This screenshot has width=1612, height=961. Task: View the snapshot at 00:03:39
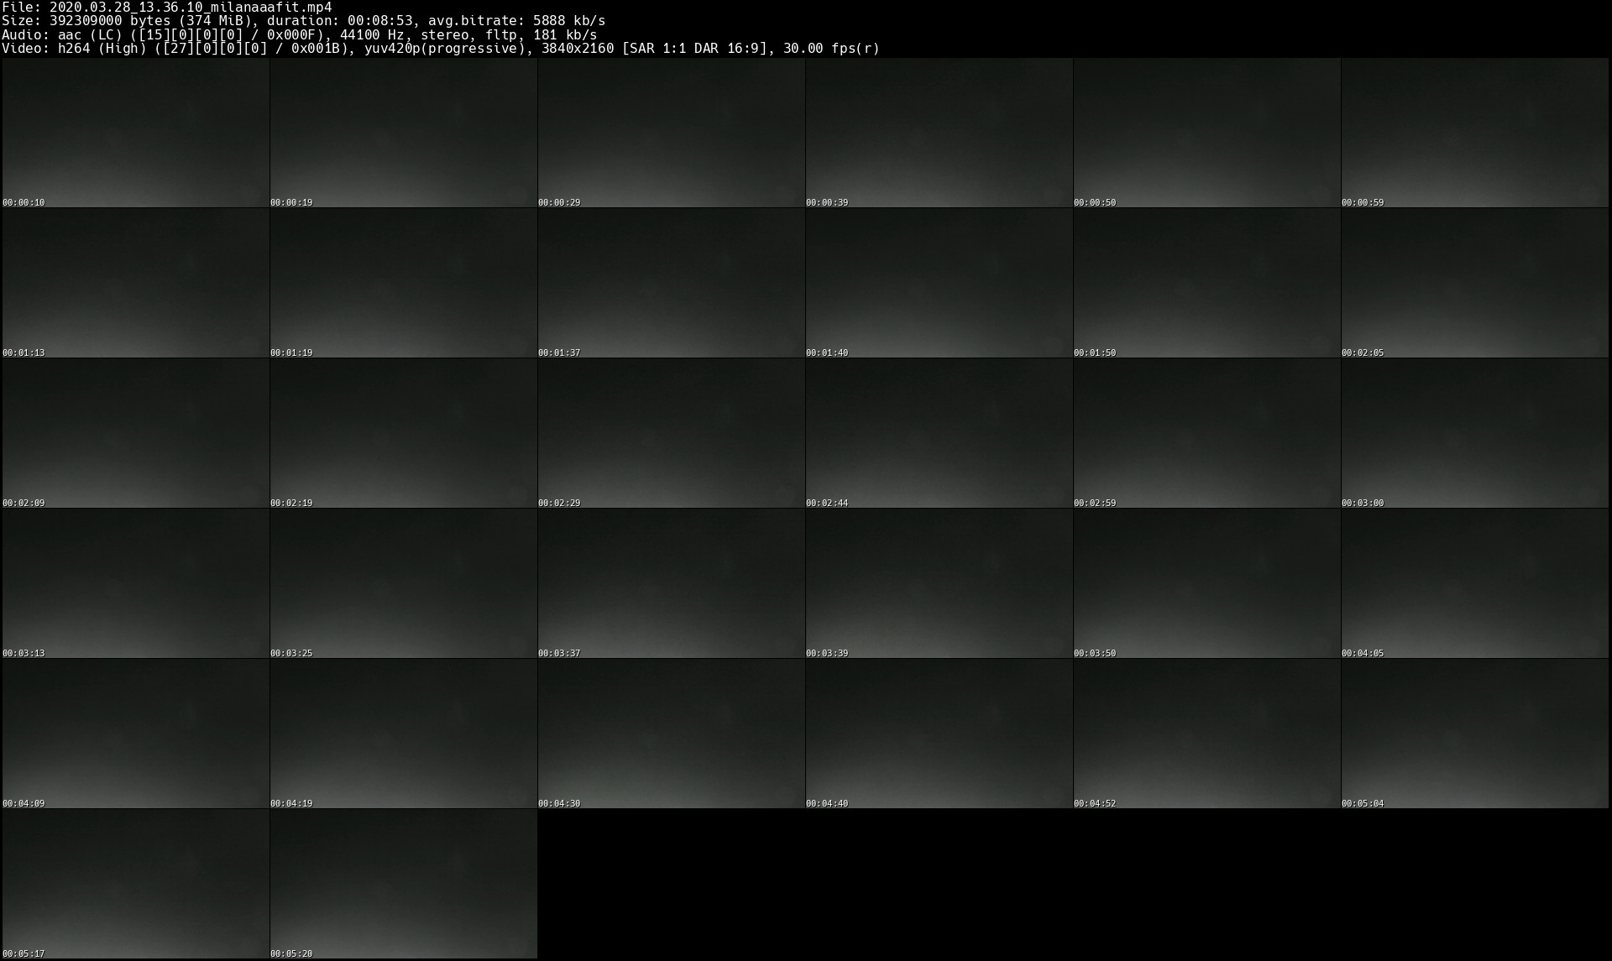939,583
